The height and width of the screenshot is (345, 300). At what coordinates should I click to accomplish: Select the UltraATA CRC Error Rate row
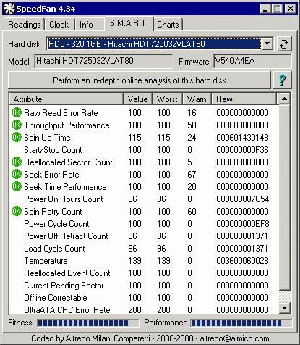tap(145, 309)
